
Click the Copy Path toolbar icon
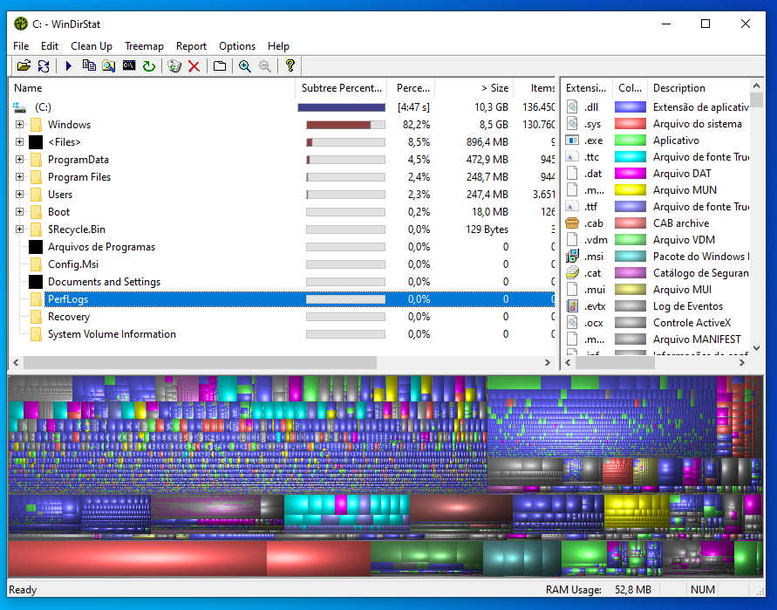click(89, 66)
